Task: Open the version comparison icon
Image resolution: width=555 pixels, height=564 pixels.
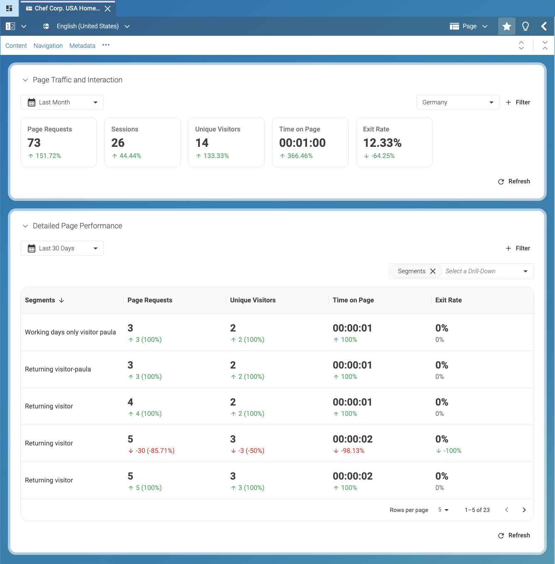Action: [x=10, y=26]
